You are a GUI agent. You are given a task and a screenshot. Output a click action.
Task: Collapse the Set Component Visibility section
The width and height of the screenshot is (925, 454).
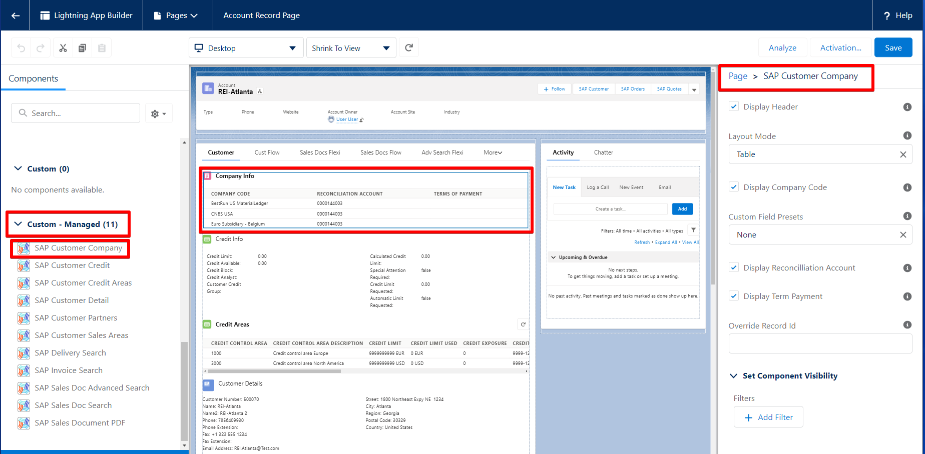point(734,376)
